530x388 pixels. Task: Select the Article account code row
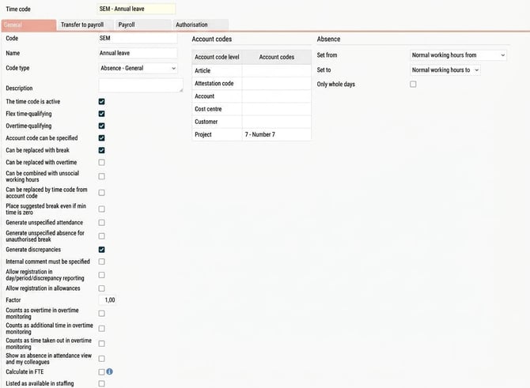pyautogui.click(x=252, y=70)
